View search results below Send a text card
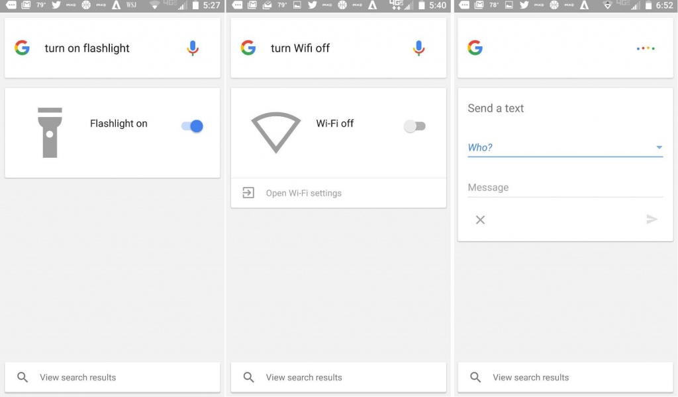Screen dimensions: 678x397 tap(530, 377)
